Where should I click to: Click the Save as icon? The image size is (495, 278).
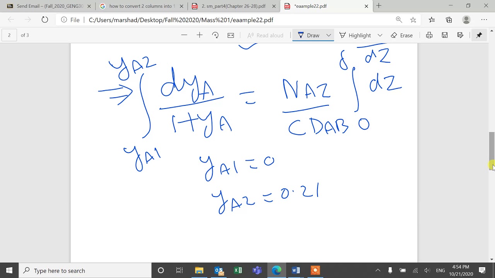(460, 35)
